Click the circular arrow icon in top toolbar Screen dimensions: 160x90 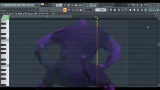tap(133, 5)
